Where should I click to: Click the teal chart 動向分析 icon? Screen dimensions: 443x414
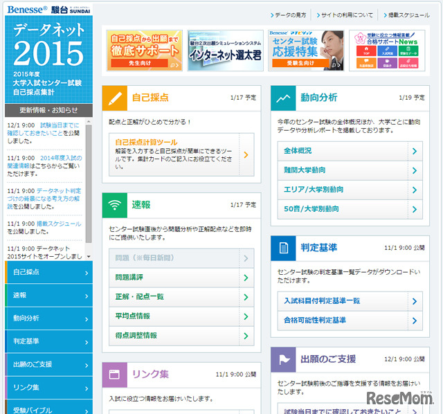pyautogui.click(x=283, y=98)
